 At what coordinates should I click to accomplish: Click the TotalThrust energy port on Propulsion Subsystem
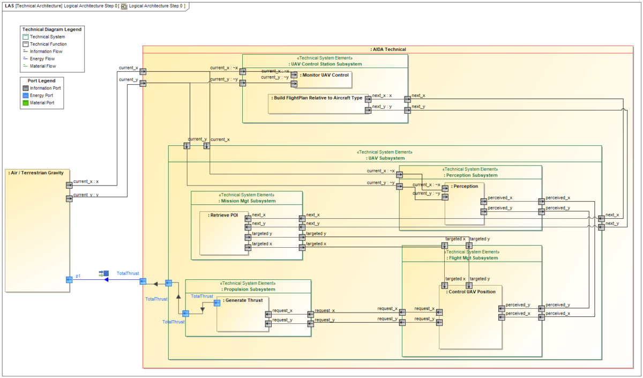185,314
